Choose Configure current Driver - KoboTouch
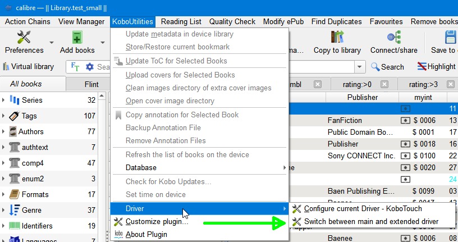Viewport: 458px width, 242px height. (x=372, y=209)
